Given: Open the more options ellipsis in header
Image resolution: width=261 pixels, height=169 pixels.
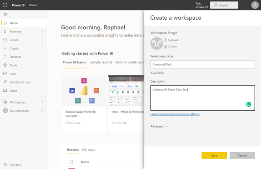Looking at the screenshot, I should 244,5.
